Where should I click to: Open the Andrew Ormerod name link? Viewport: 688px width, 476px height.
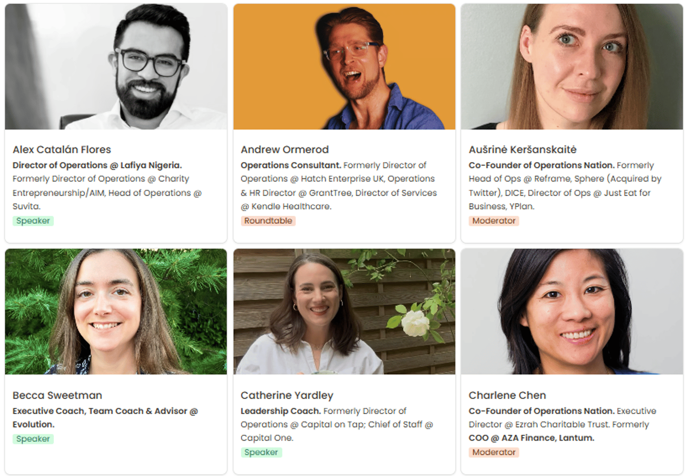pos(285,150)
